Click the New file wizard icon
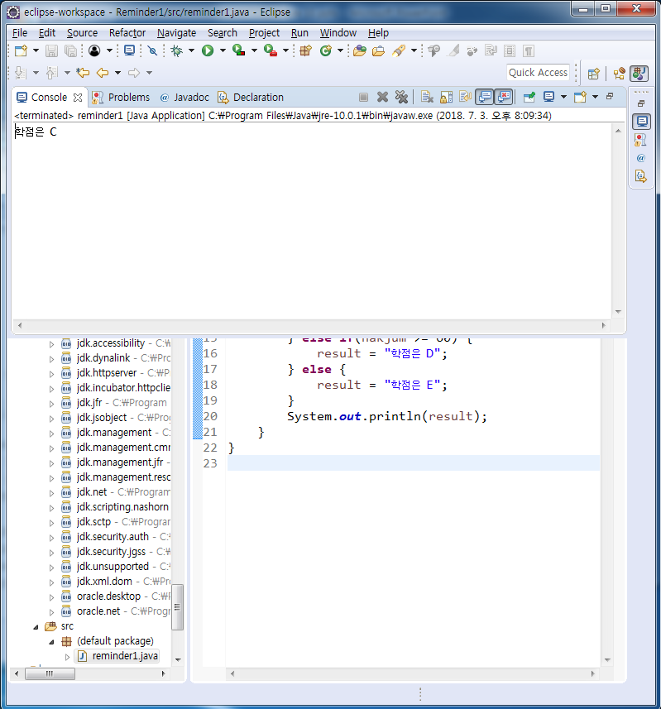 21,50
